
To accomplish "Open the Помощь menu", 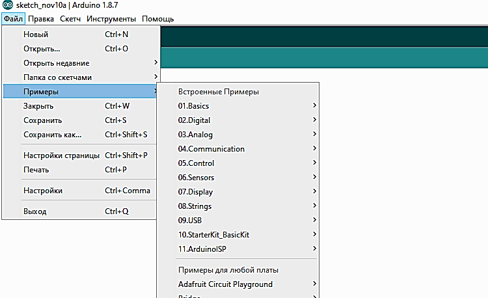I will click(157, 20).
